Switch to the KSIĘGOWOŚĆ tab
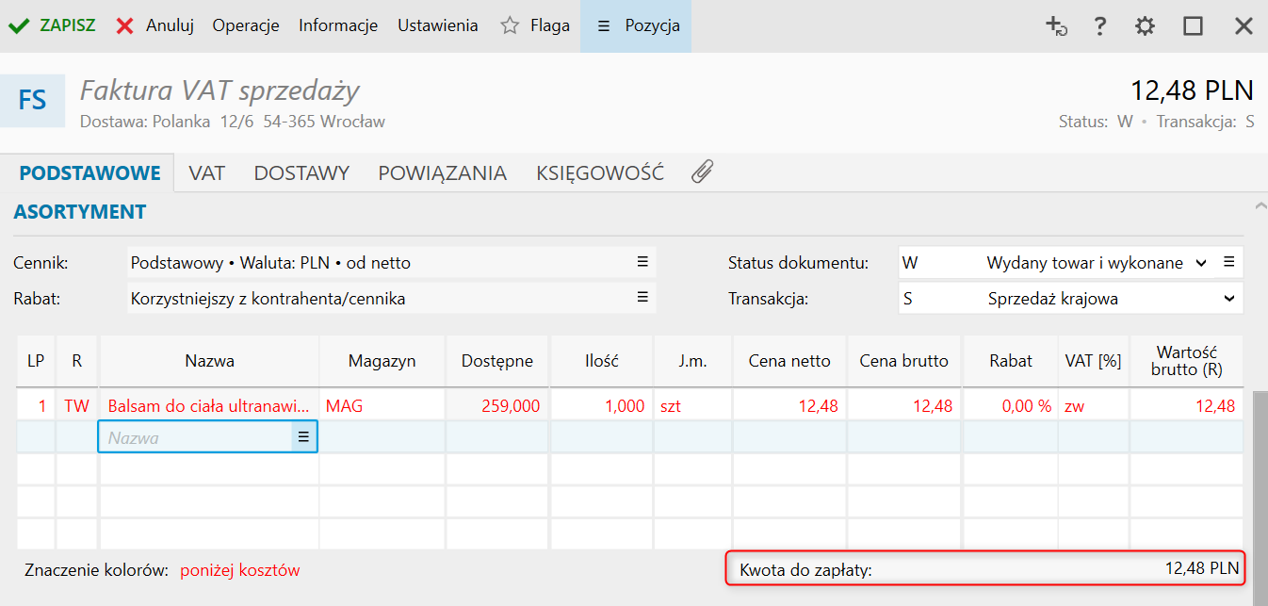Image resolution: width=1268 pixels, height=606 pixels. click(600, 173)
